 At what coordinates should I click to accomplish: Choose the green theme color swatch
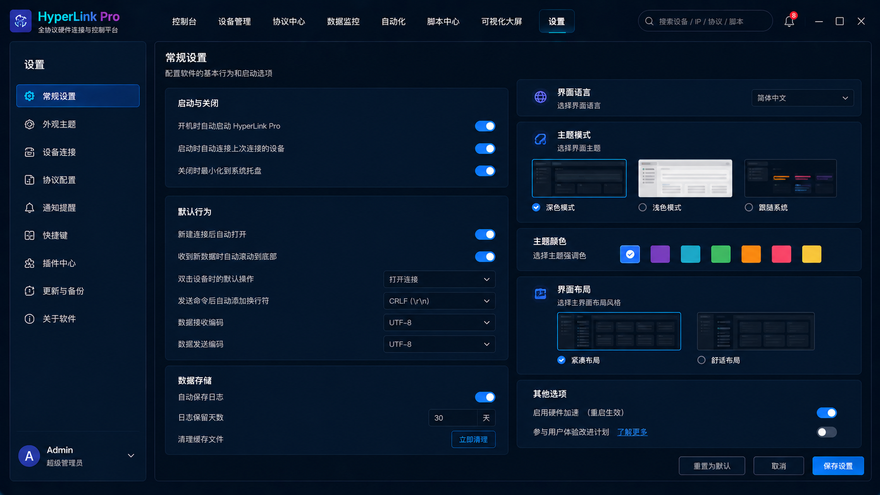point(721,255)
